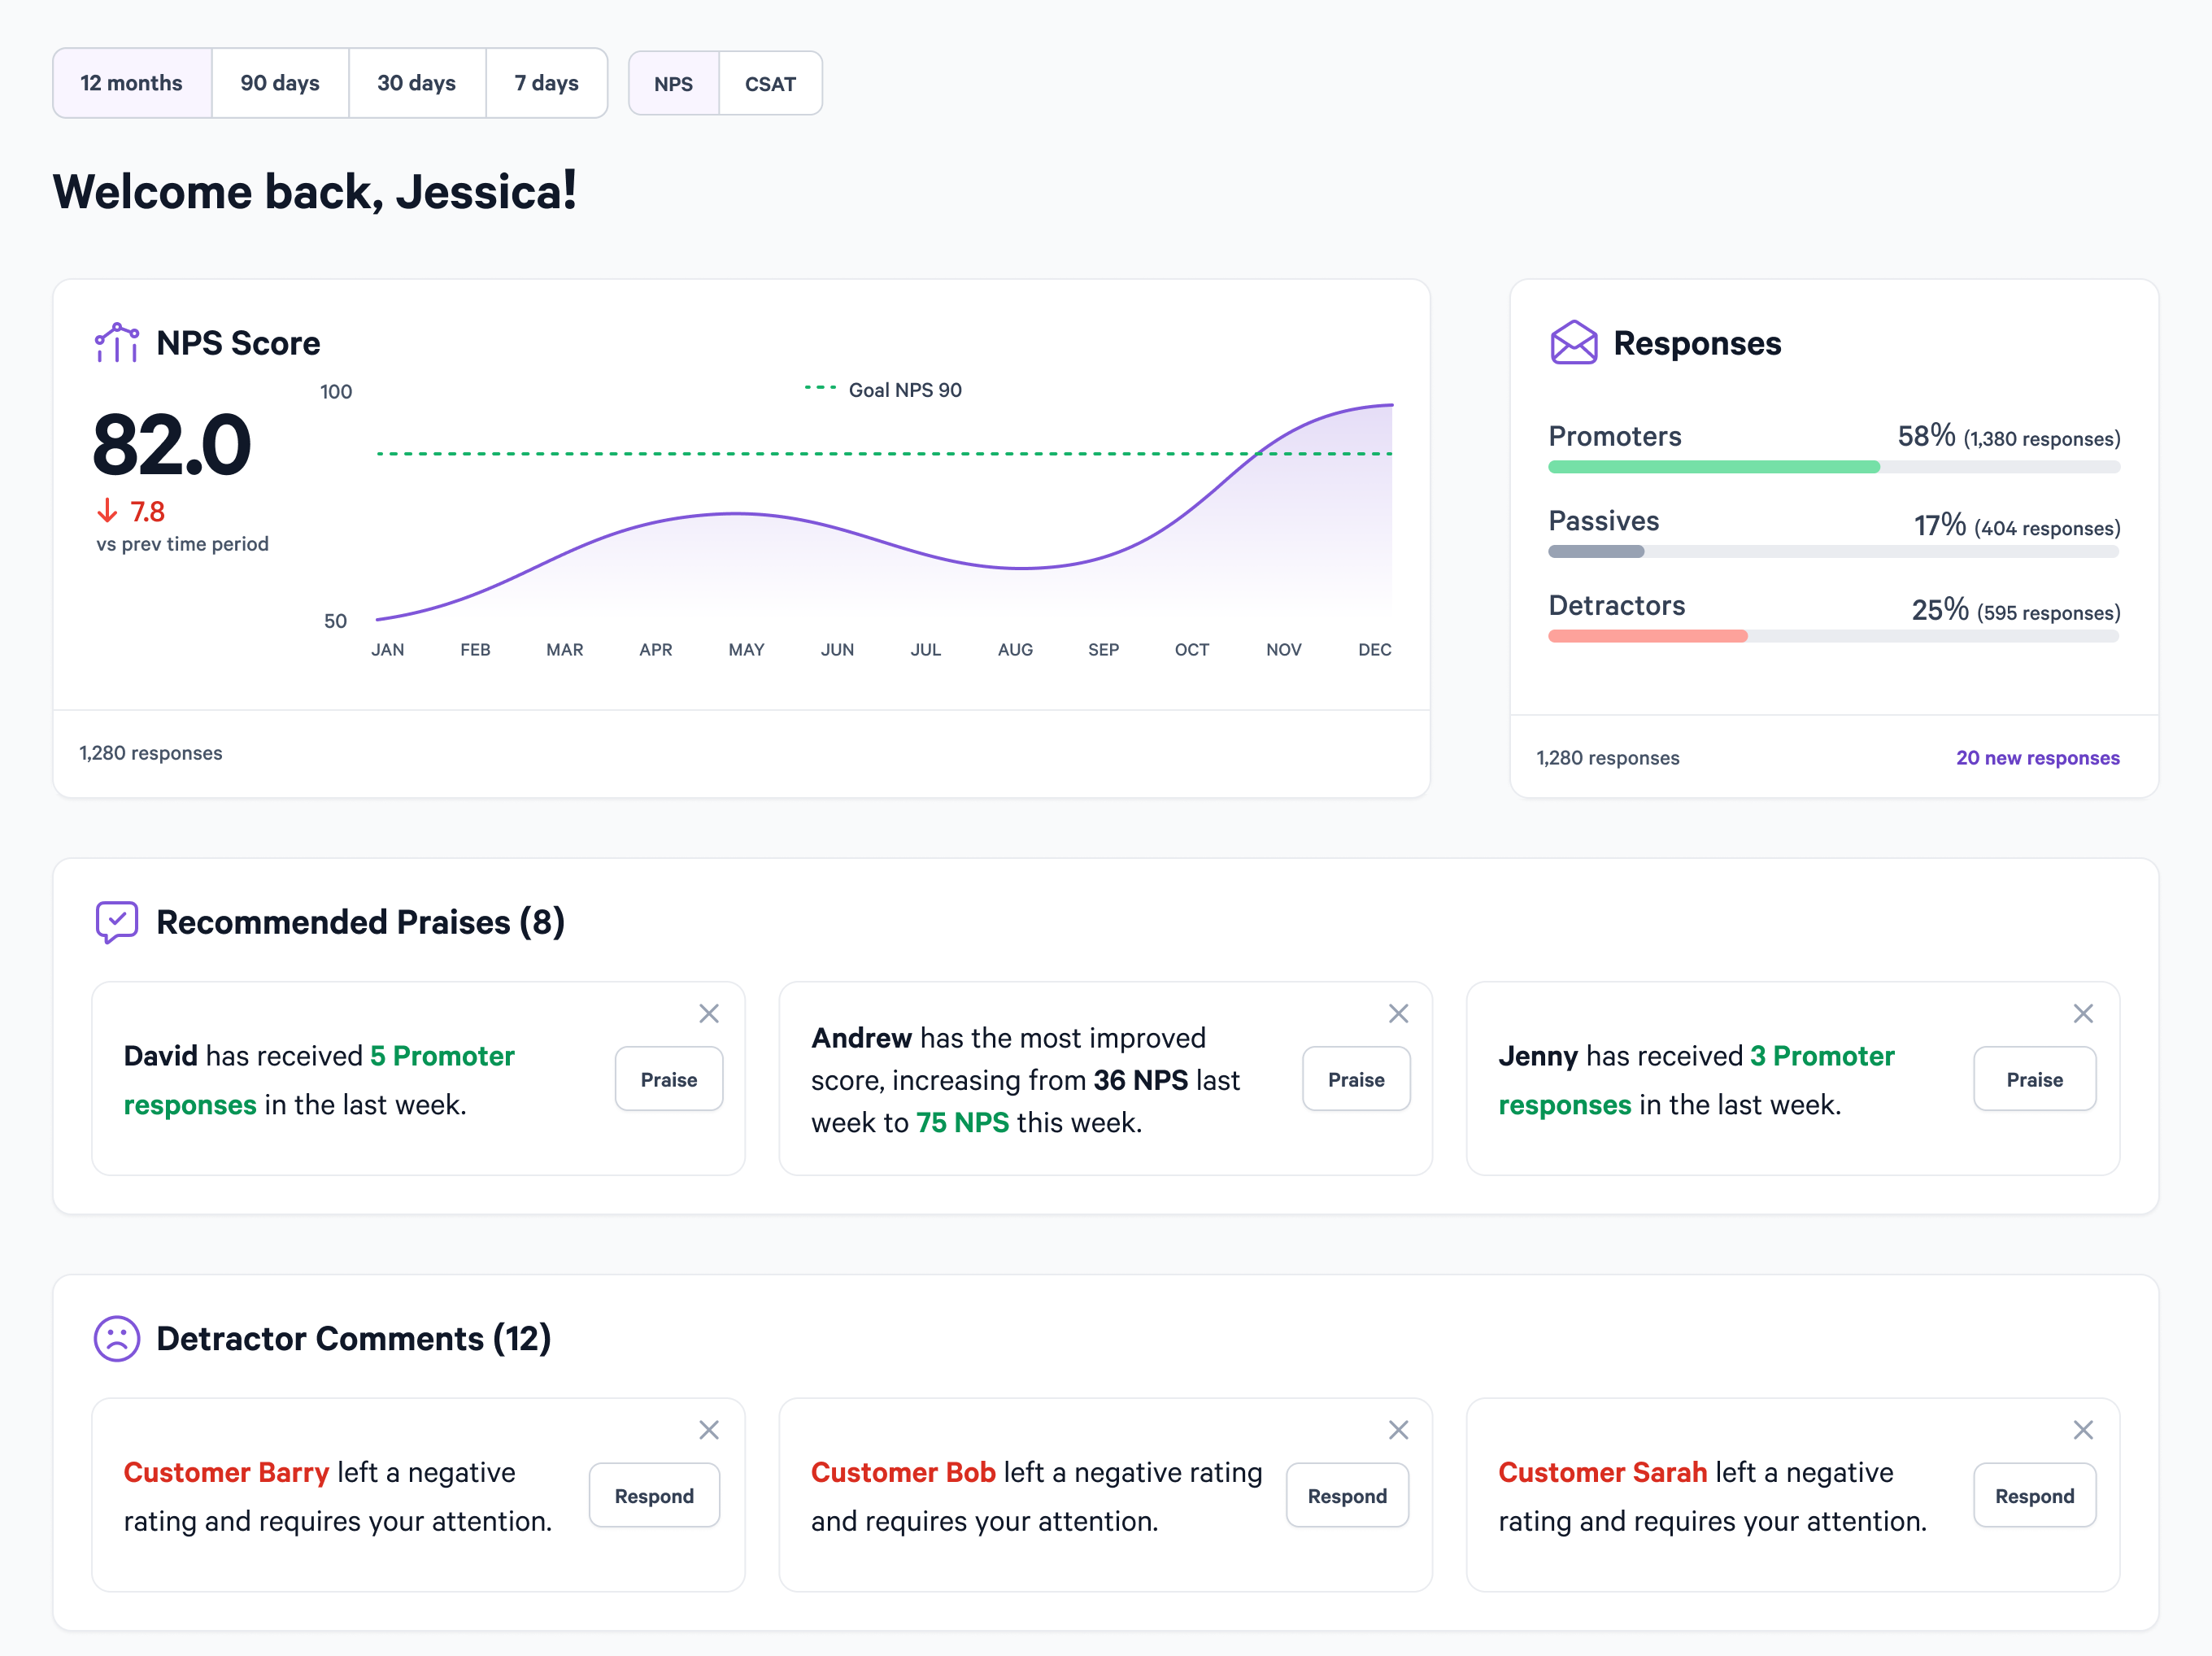
Task: Click the Recommended Praises (8) heading
Action: [361, 922]
